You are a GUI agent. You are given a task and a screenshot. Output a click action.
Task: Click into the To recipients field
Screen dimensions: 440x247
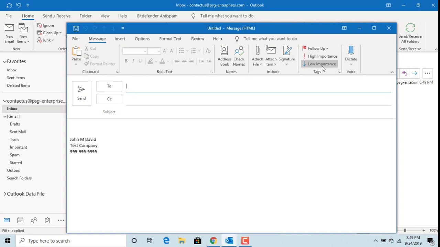(258, 86)
